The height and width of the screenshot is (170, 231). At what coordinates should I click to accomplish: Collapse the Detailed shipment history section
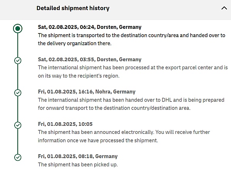click(224, 8)
